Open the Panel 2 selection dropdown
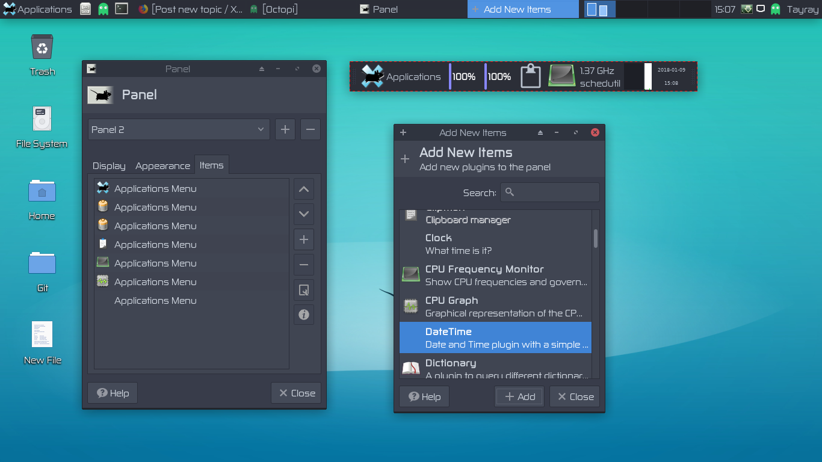822x462 pixels. click(x=179, y=129)
